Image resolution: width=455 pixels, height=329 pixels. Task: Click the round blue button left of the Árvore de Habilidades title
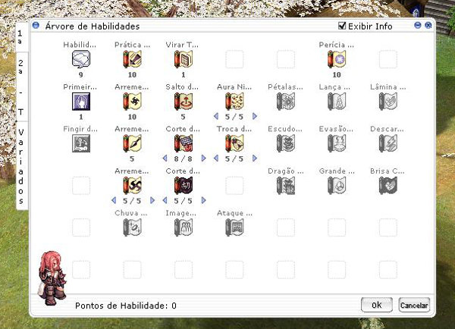coord(36,25)
